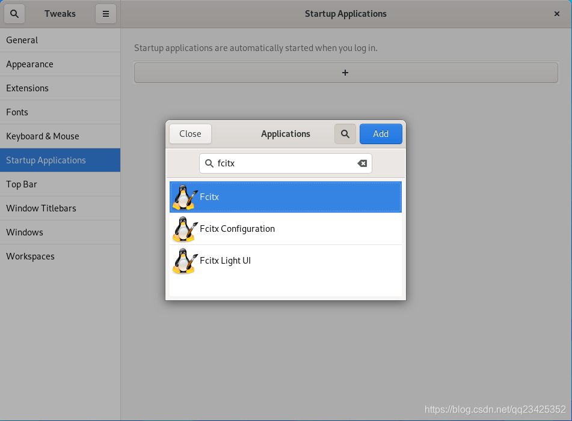Open Workspaces settings page
This screenshot has height=421, width=572.
60,256
